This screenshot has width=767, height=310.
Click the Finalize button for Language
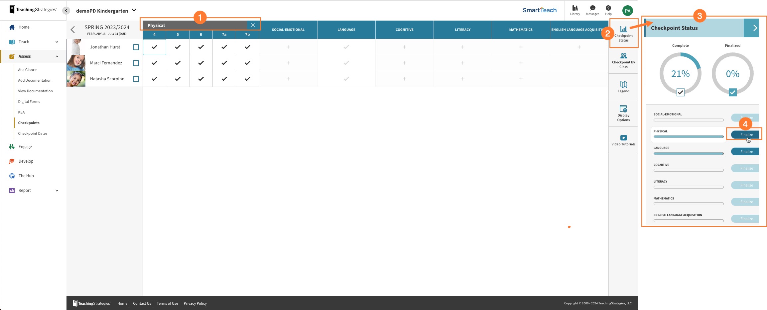745,151
